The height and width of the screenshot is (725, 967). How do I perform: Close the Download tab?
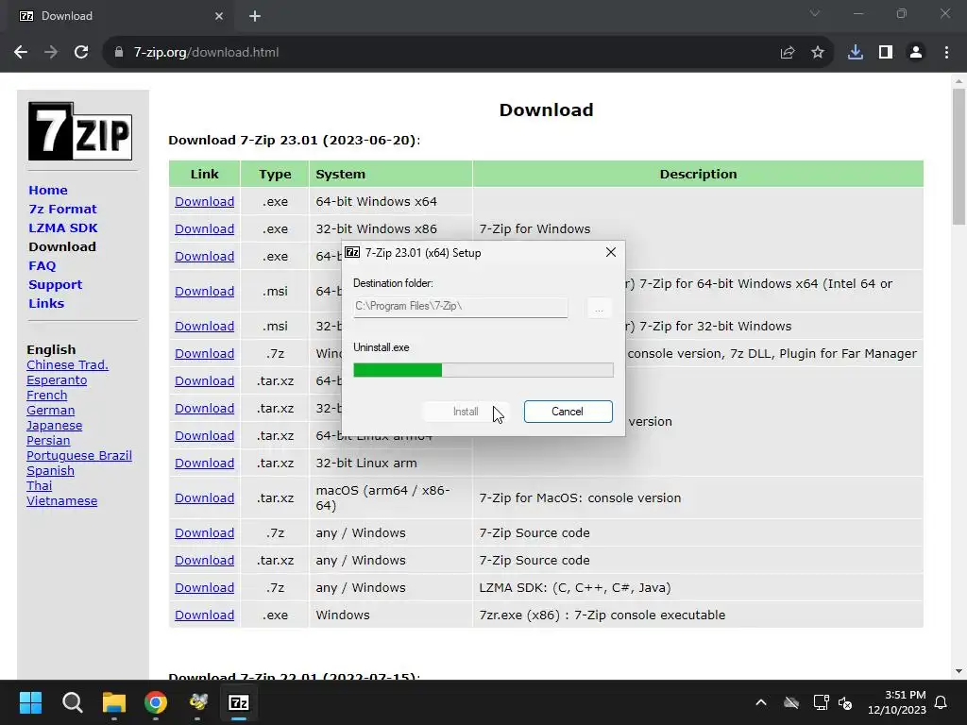[219, 16]
